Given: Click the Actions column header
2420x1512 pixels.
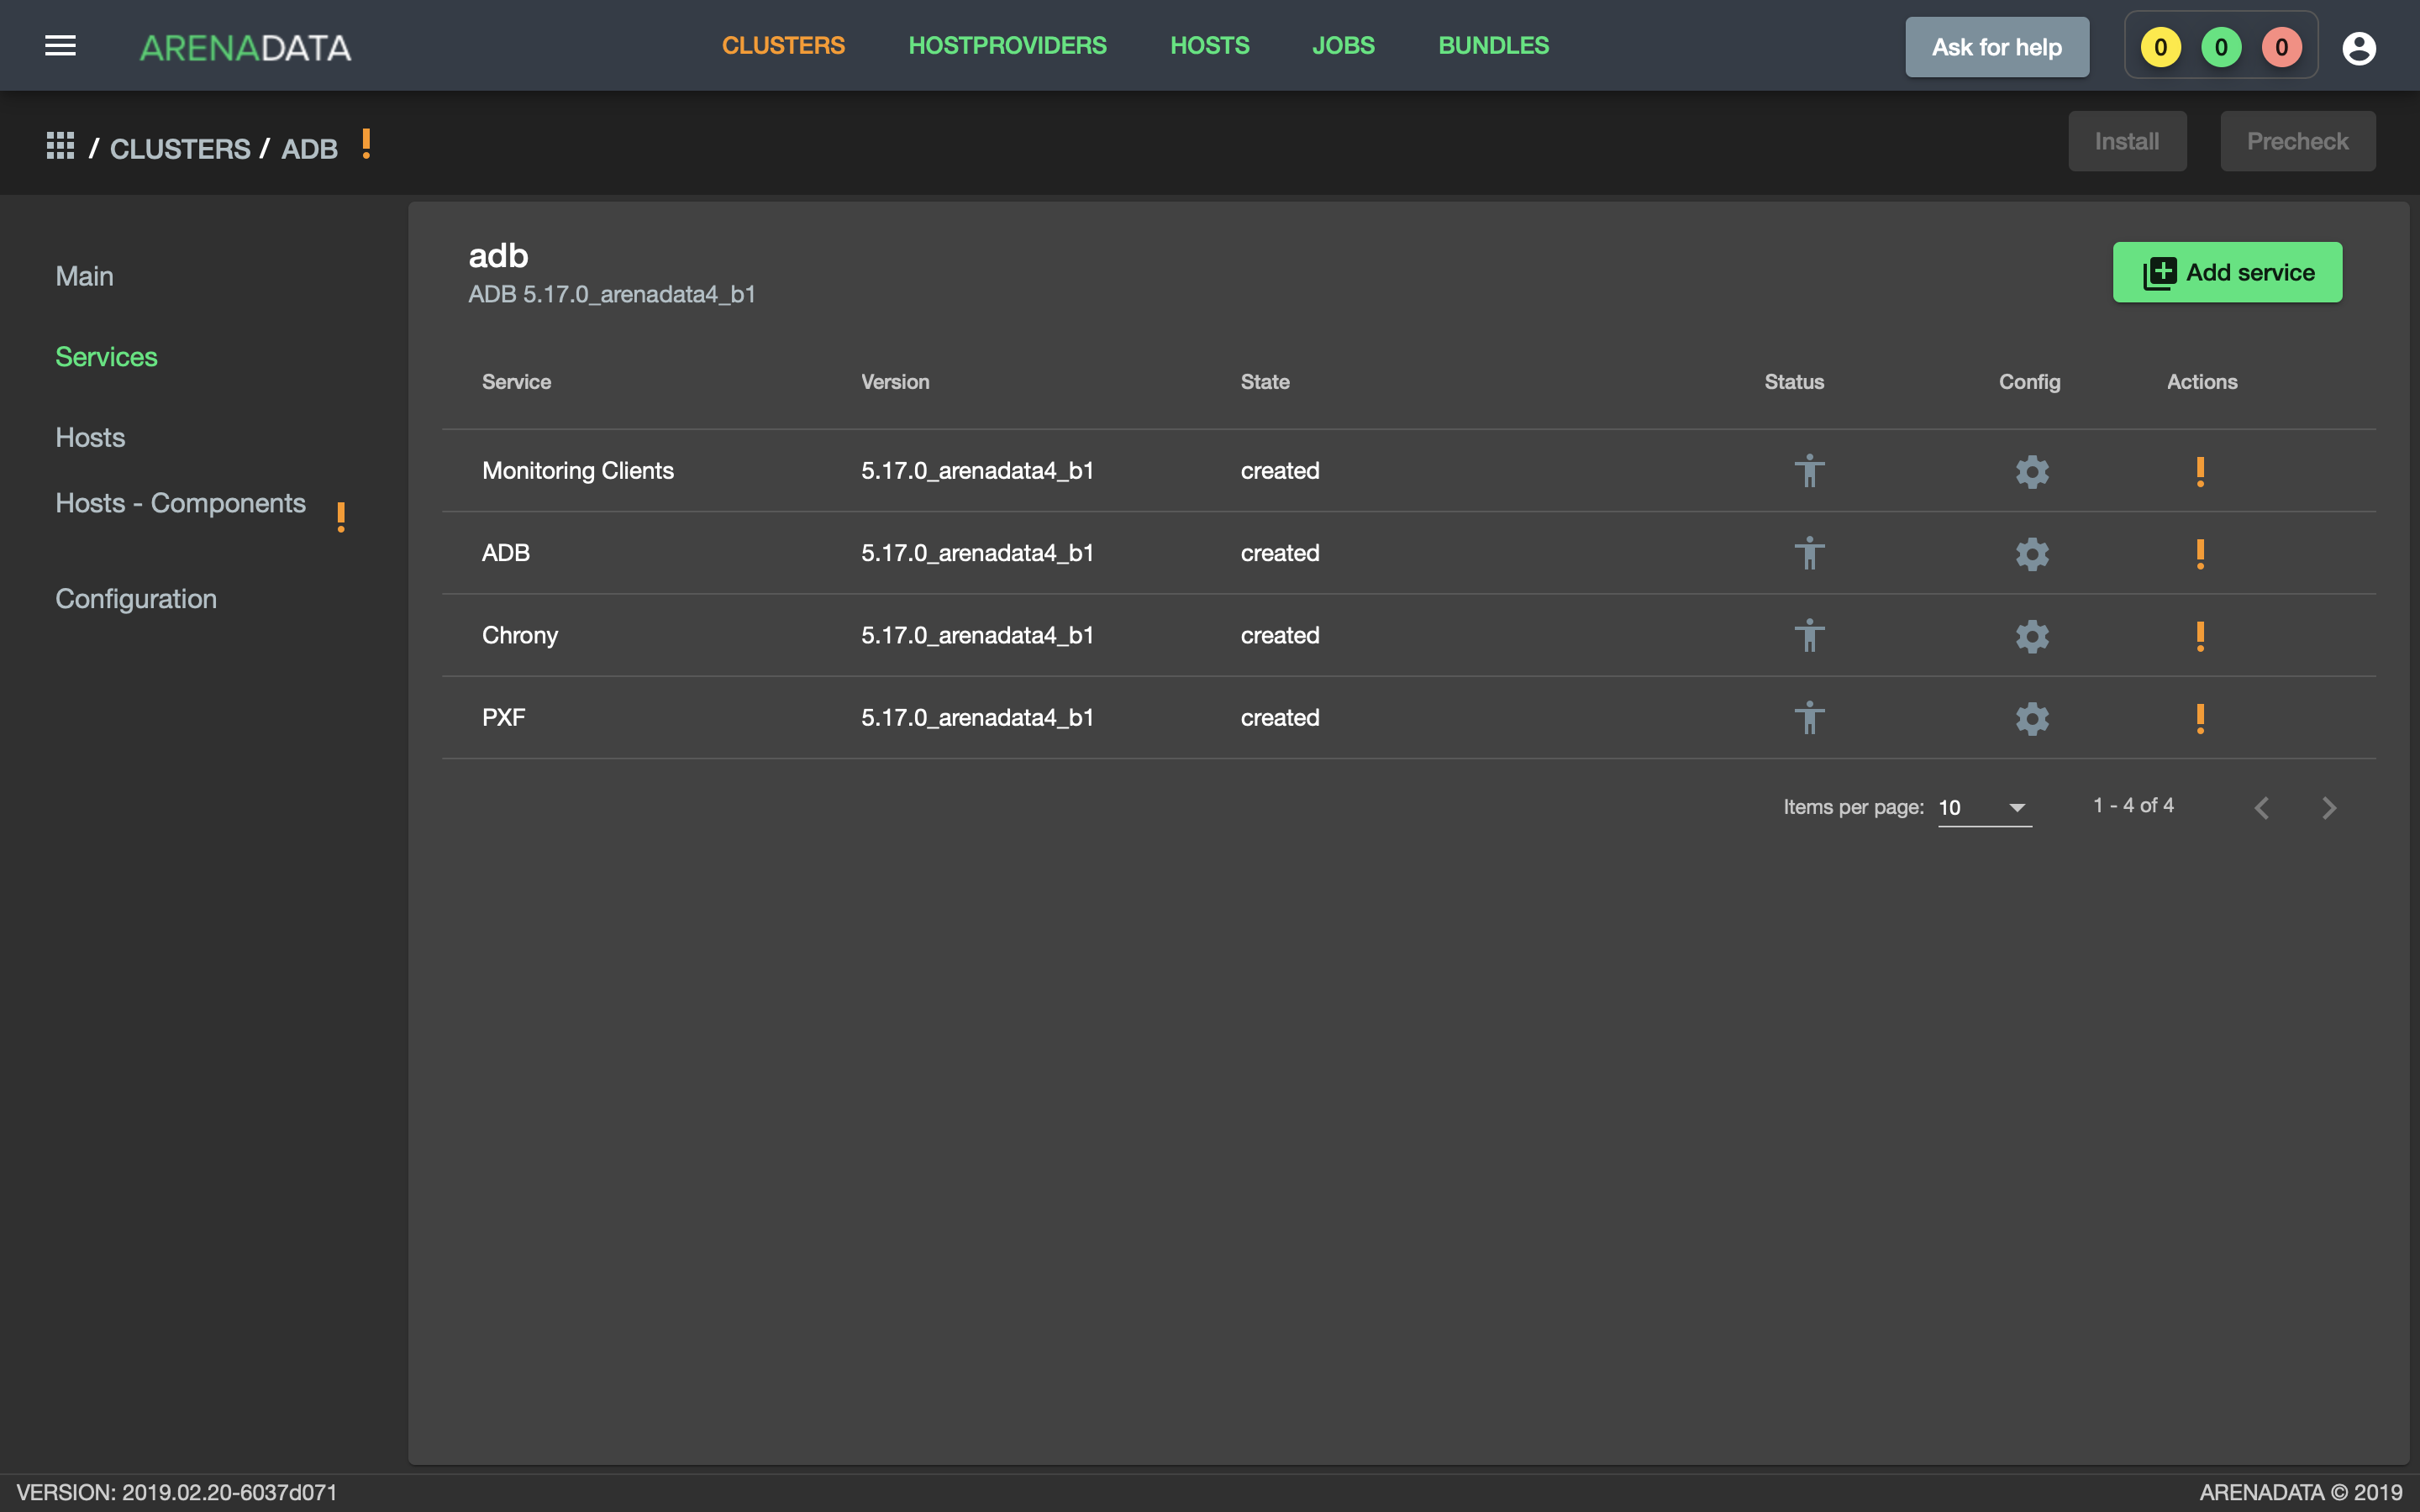Looking at the screenshot, I should pyautogui.click(x=2202, y=382).
